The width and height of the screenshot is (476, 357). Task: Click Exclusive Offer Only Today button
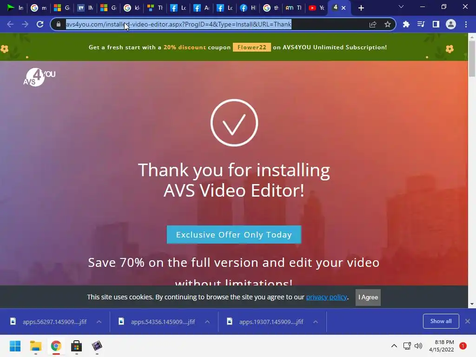pyautogui.click(x=234, y=235)
